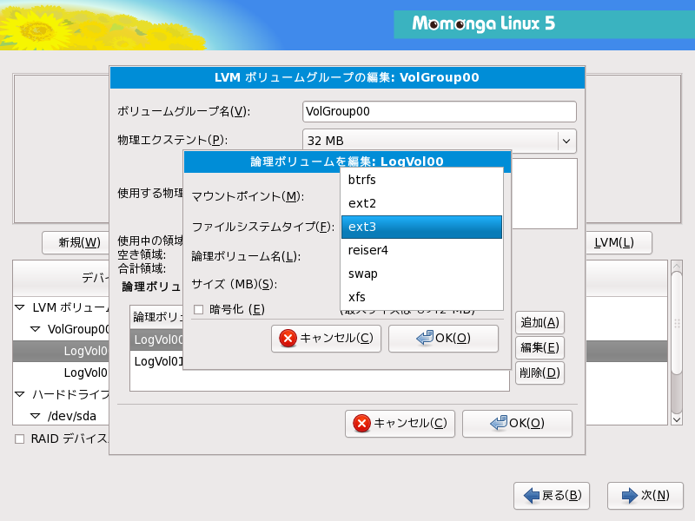Click scrollbar down arrow in device list

tap(677, 419)
